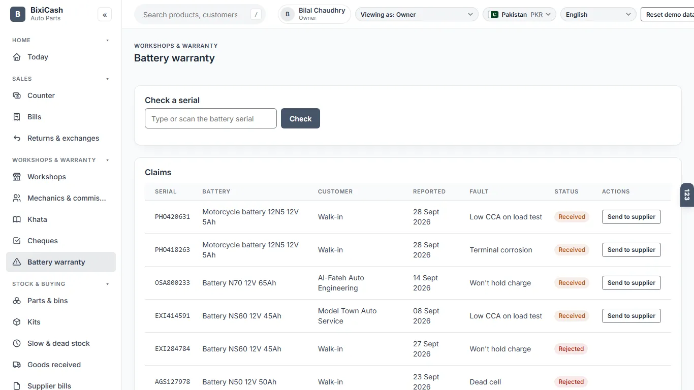Click the Rejected status for EXI284784
This screenshot has height=390, width=694.
click(571, 349)
